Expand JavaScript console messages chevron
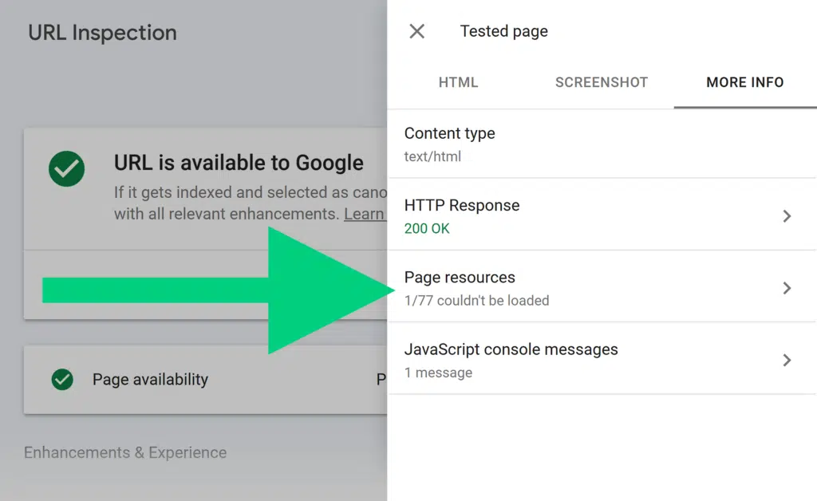The height and width of the screenshot is (501, 817). pos(787,360)
